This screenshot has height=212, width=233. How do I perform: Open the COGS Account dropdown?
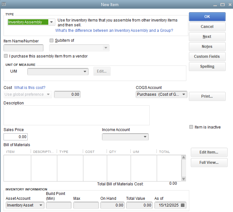click(184, 94)
